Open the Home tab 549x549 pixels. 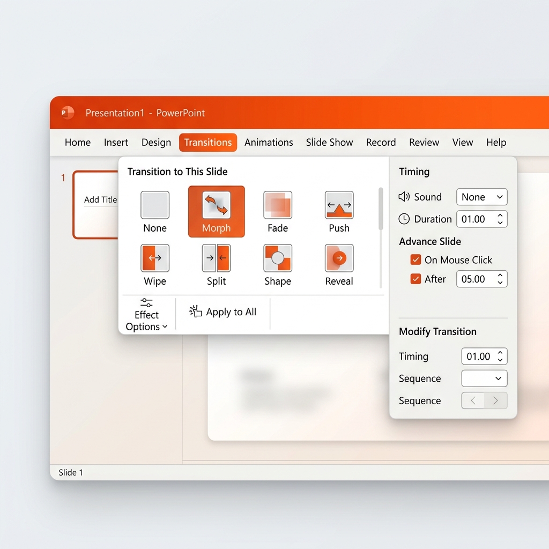[x=78, y=143]
